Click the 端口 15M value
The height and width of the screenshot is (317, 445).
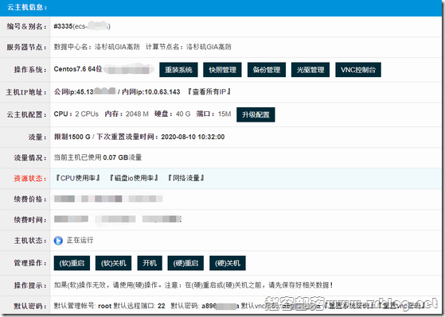pos(213,114)
